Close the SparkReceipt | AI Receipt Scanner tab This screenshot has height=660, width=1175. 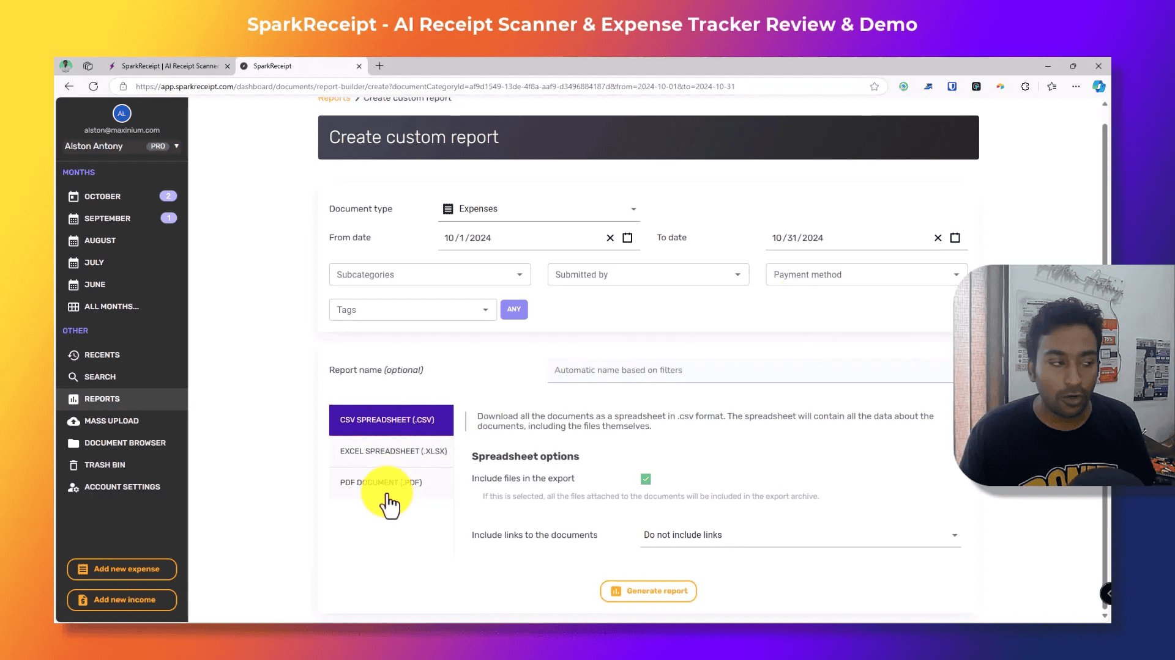click(228, 66)
